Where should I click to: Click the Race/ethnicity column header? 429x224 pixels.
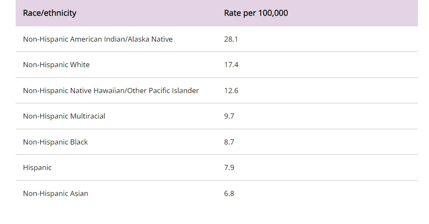click(50, 13)
